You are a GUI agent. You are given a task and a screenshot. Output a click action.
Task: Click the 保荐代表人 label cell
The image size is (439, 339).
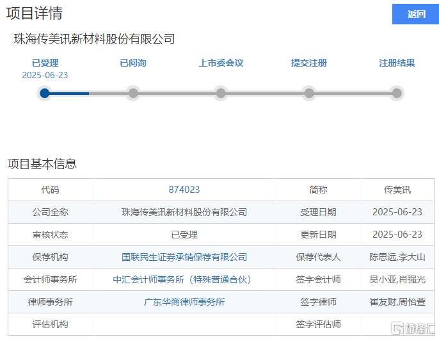coord(318,257)
